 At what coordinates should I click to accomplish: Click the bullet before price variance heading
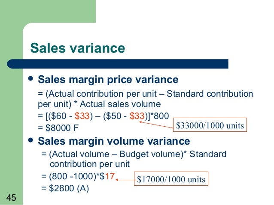coord(30,79)
